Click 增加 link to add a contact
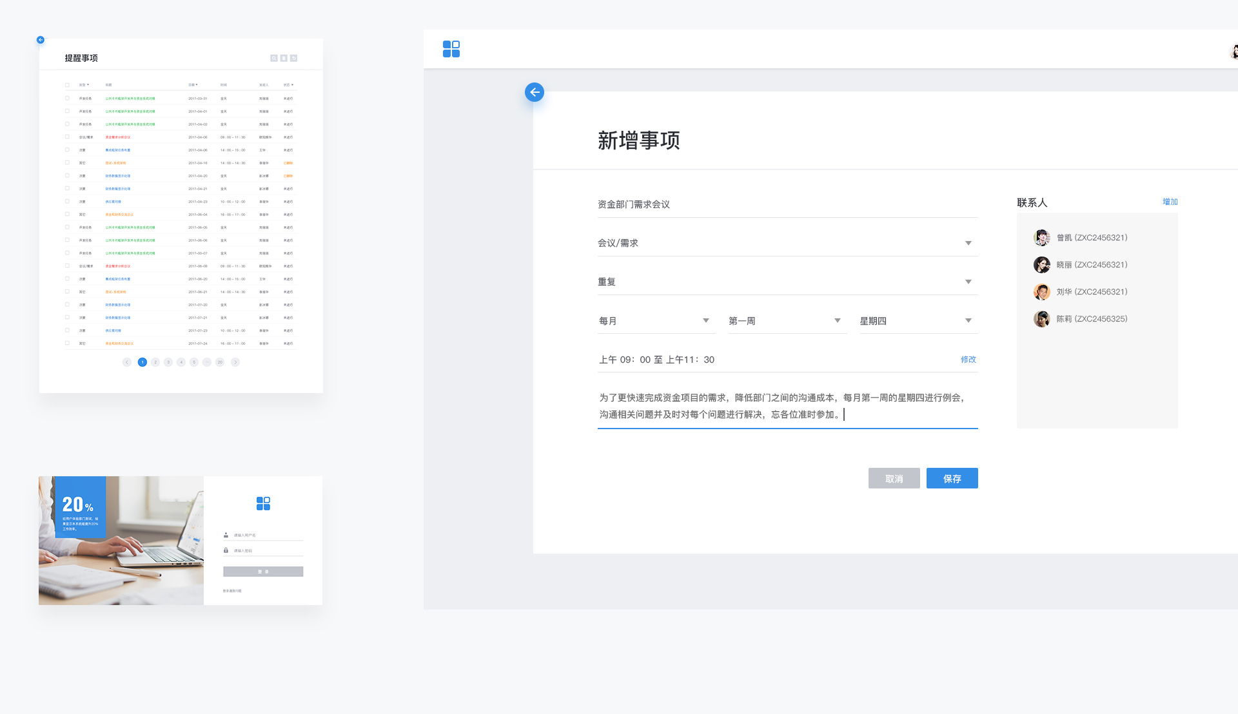This screenshot has width=1238, height=714. (x=1170, y=202)
